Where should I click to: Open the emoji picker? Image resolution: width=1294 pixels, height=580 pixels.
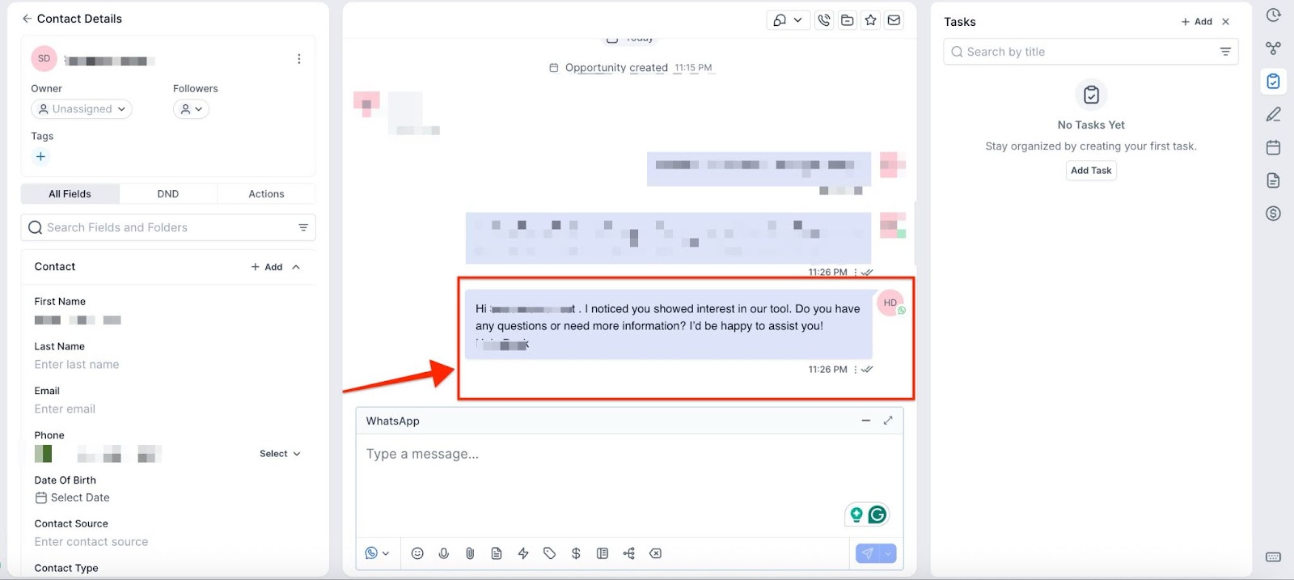click(x=417, y=554)
